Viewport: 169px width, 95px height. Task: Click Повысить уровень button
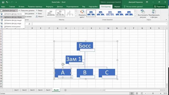tap(27, 11)
